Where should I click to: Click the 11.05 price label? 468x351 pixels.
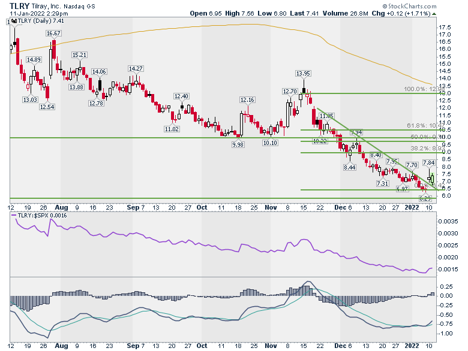pos(326,116)
